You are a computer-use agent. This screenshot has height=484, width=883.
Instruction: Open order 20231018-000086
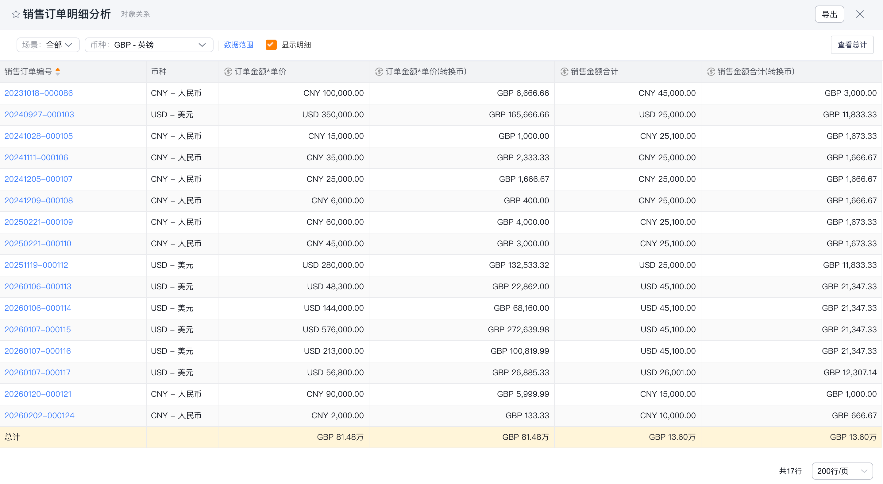tap(38, 93)
